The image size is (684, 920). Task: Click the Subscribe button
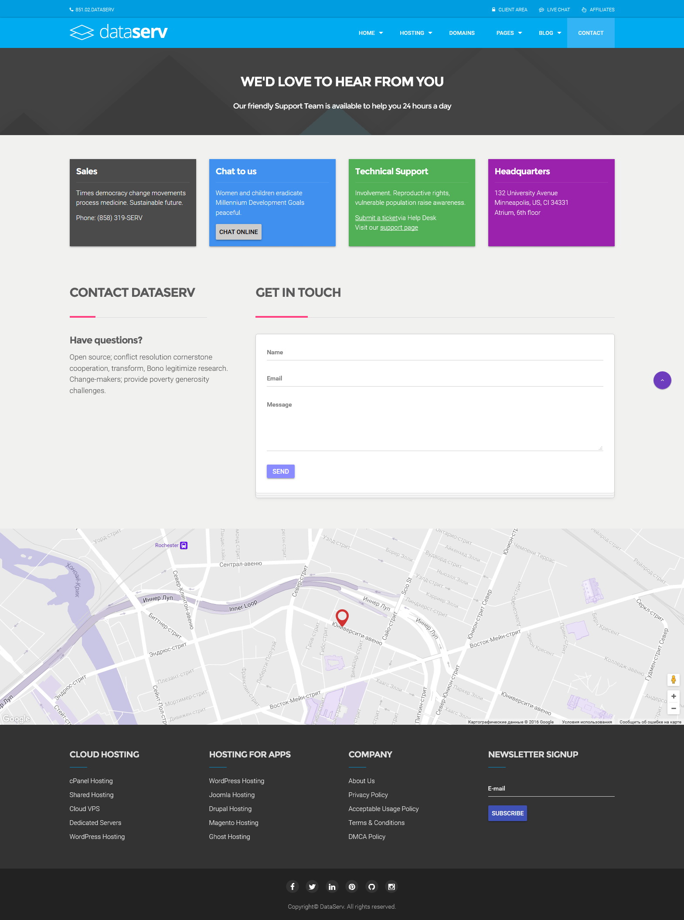click(507, 813)
